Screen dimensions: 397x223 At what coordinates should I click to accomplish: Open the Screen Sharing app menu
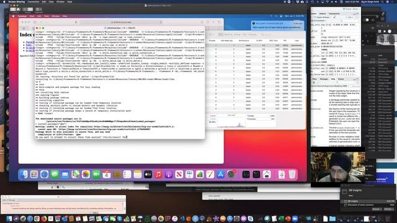[x=17, y=1]
